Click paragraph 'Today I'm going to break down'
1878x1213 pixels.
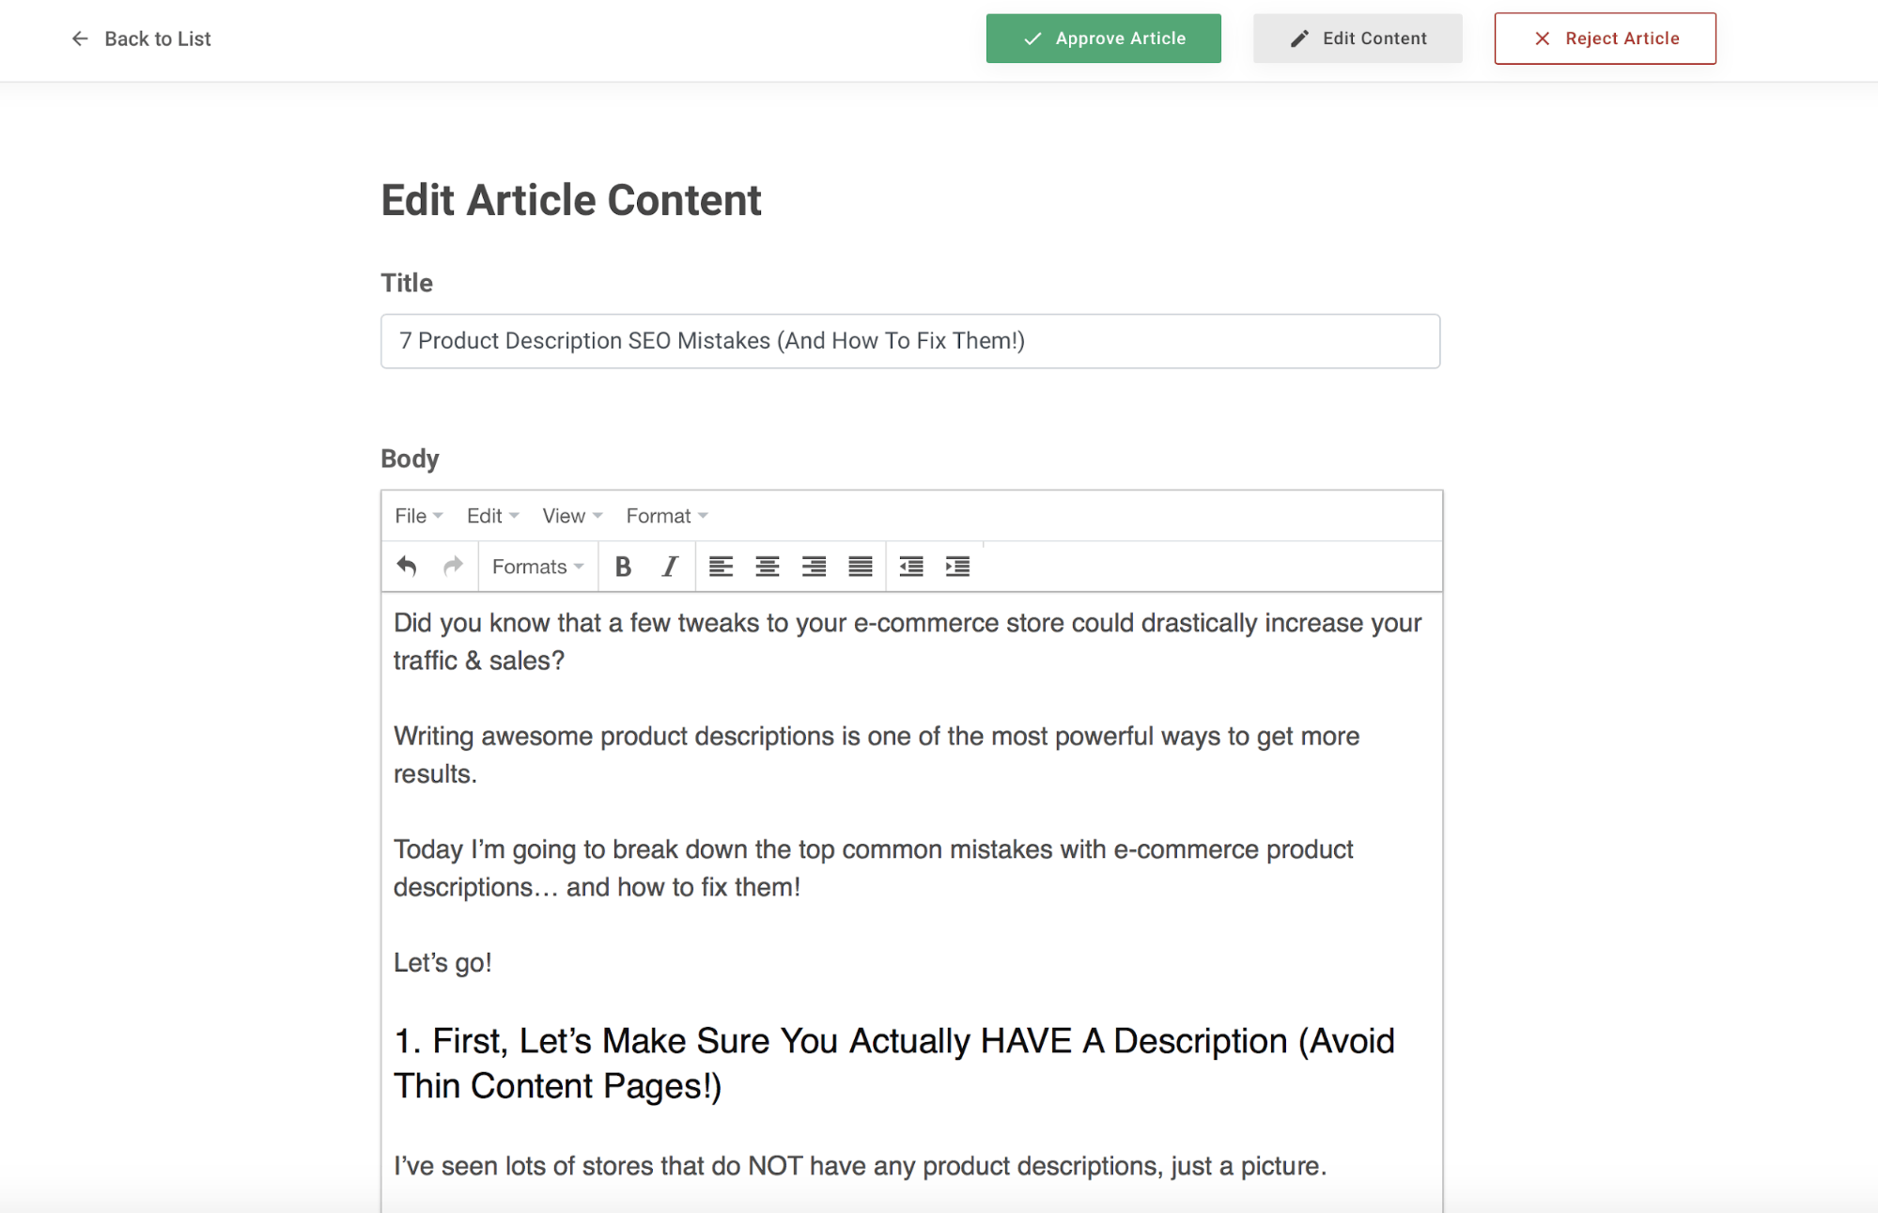(874, 868)
